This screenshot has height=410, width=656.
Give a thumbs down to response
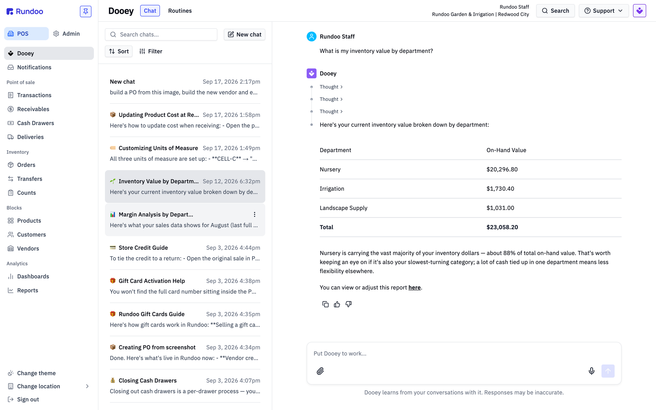(348, 304)
